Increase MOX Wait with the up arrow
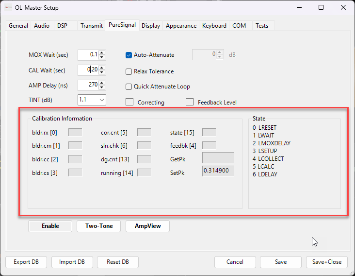The height and width of the screenshot is (276, 355). [x=102, y=52]
